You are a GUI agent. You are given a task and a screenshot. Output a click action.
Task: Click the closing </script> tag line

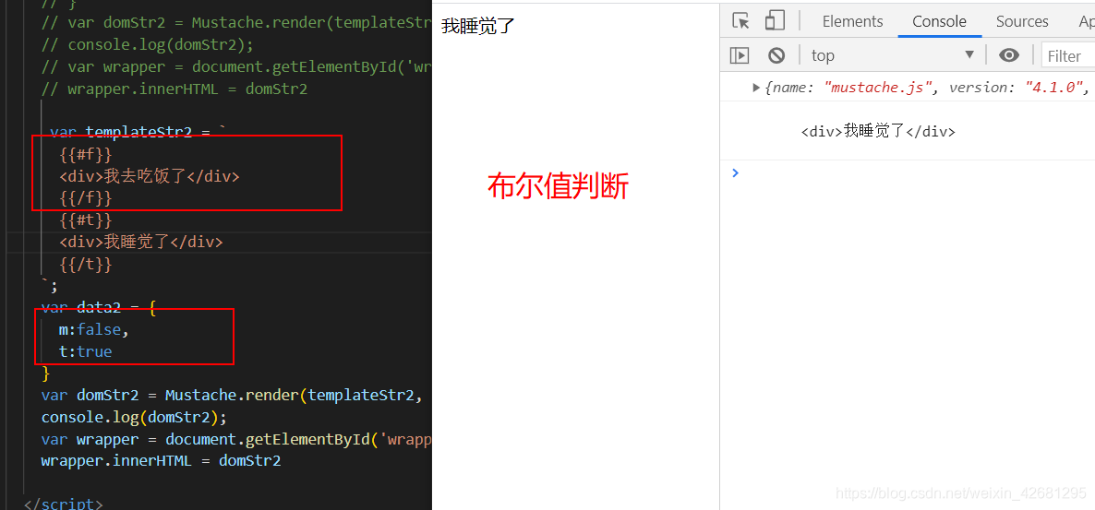point(64,504)
